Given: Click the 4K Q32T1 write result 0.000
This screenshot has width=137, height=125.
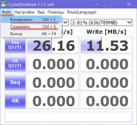Looking at the screenshot, I should coord(106,63).
